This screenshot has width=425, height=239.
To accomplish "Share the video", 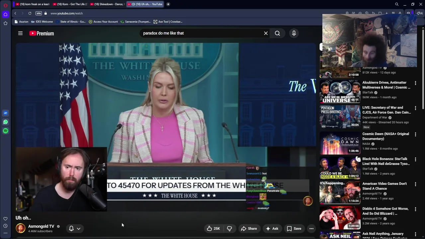I will point(249,228).
